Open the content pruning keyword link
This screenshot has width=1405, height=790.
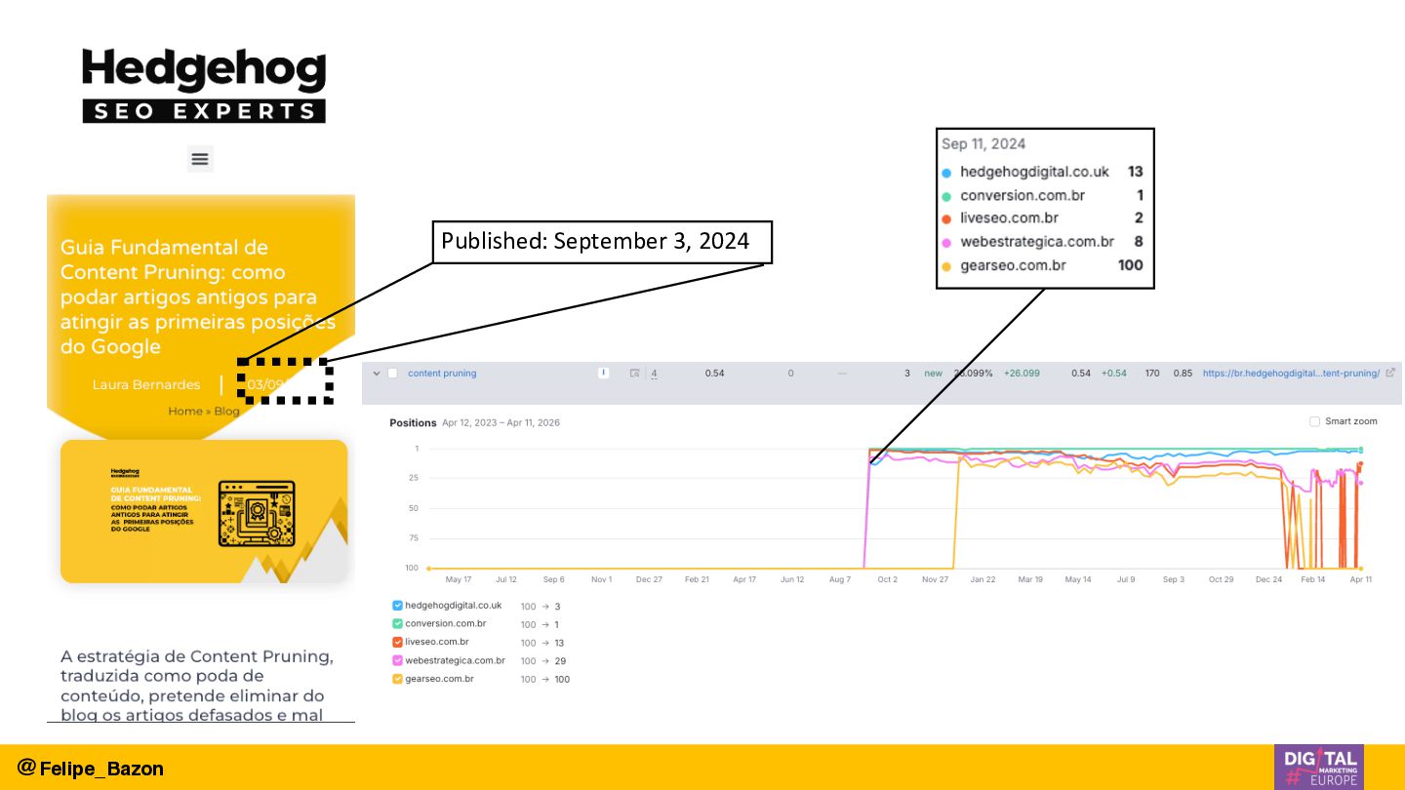point(442,373)
